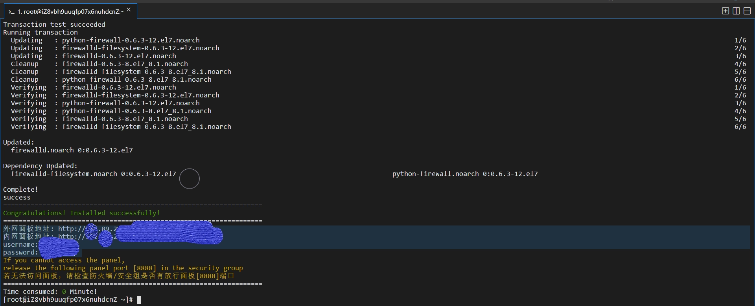Viewport: 755px width, 306px height.
Task: Click the cursor block at the shell prompt
Action: 138,300
